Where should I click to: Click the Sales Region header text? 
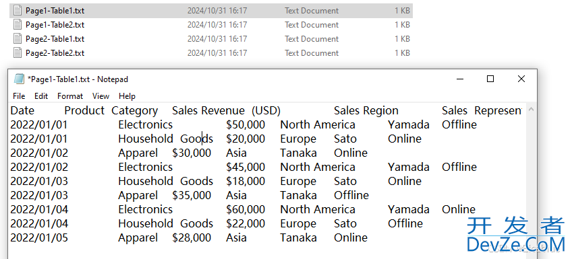[366, 110]
